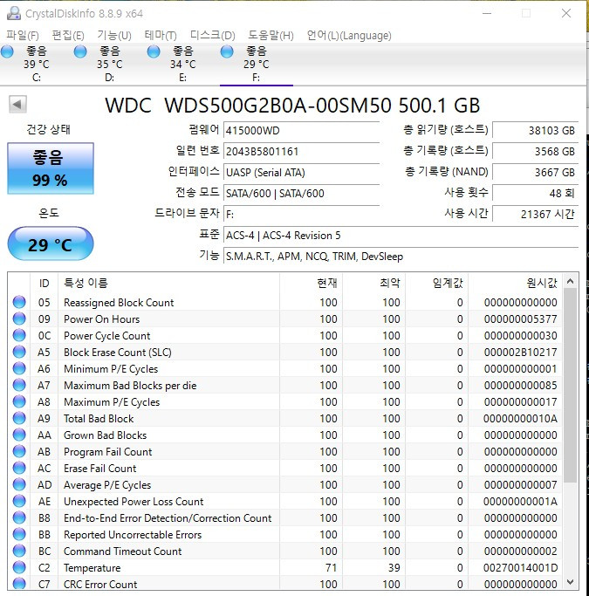
Task: Click power on count value 48 회
Action: click(536, 194)
